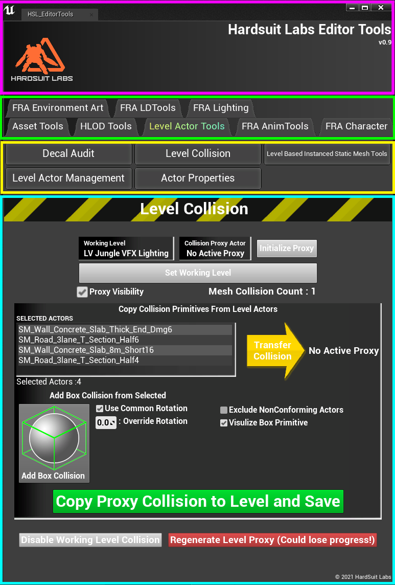This screenshot has height=585, width=395.
Task: Close the HSL_EditorTools tab
Action: (x=91, y=14)
